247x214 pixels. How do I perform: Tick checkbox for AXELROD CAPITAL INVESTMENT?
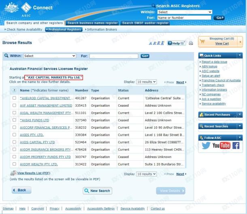click(x=14, y=98)
